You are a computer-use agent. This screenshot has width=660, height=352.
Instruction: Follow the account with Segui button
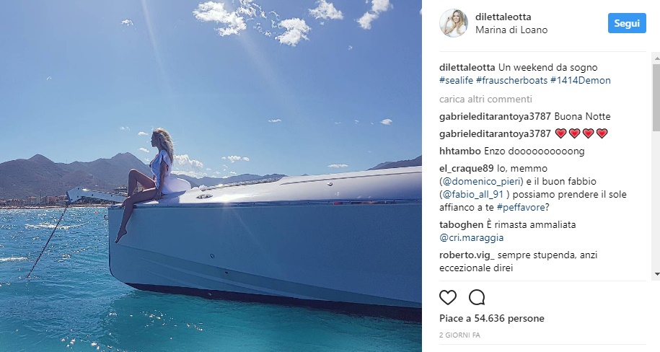(x=627, y=23)
